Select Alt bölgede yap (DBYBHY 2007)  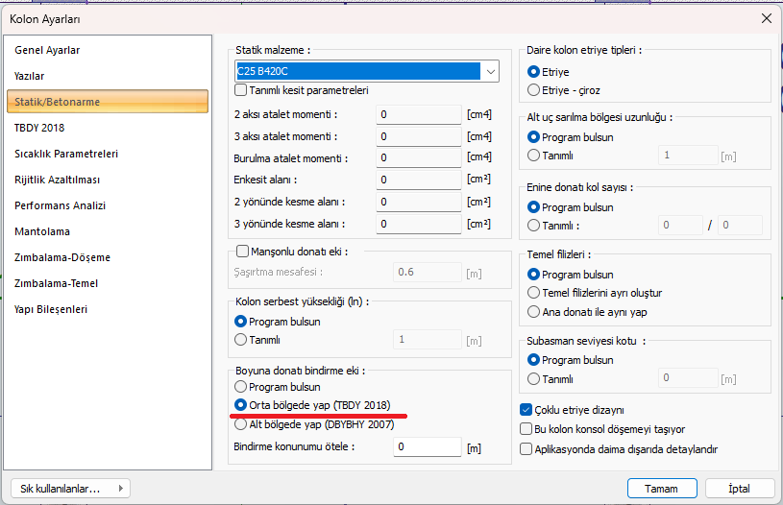(x=241, y=423)
